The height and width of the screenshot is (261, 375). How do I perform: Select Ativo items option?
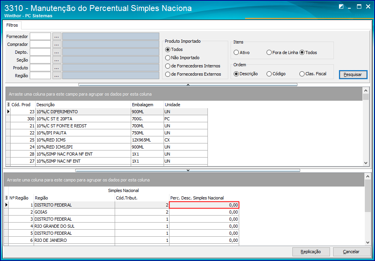(x=242, y=53)
